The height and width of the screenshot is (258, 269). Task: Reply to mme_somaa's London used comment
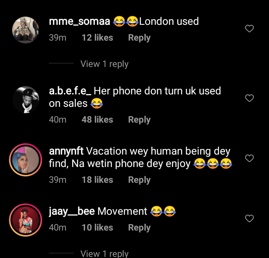139,38
